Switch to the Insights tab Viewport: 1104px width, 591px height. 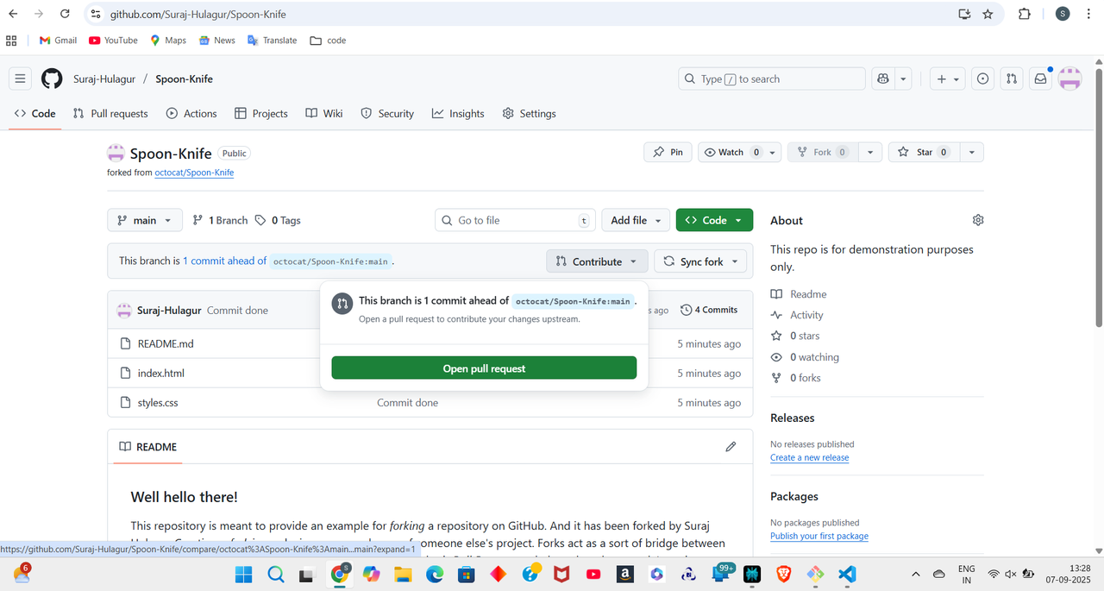458,113
